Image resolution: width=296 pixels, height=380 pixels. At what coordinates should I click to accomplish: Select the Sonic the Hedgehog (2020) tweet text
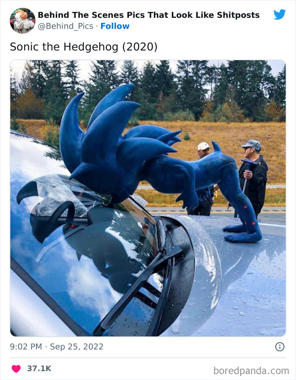pos(84,47)
